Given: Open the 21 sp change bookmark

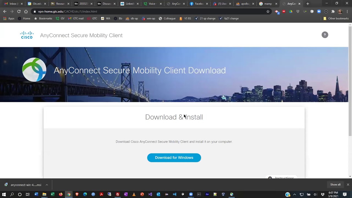Looking at the screenshot, I should (205, 18).
